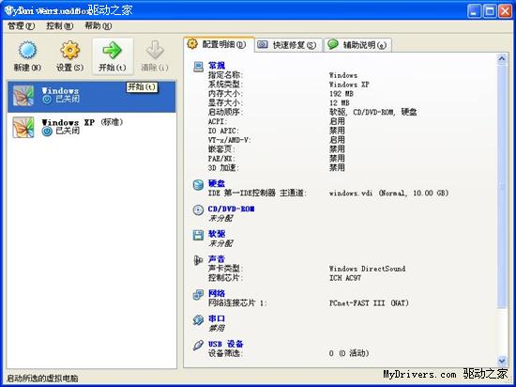
Task: Click the 软驱, CD/DVD-ROM, 硬盘 boot order value
Action: 372,113
